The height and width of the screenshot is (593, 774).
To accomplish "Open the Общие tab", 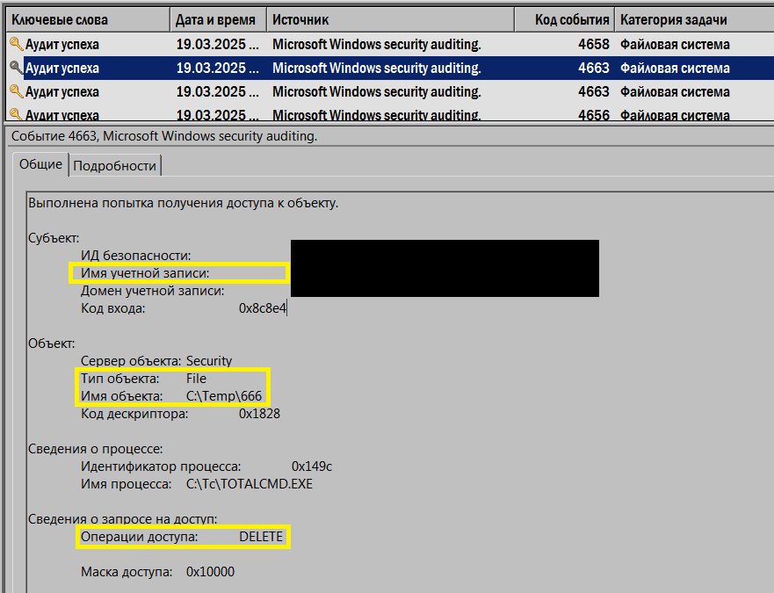I will pos(40,164).
